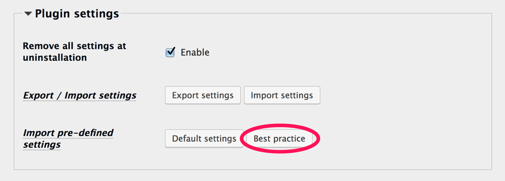The width and height of the screenshot is (505, 181).
Task: Click the pink oval highlighting Best practice
Action: [280, 138]
